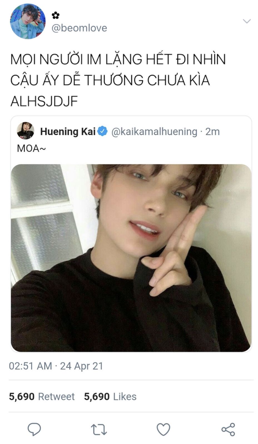This screenshot has width=258, height=444.
Task: Like the tweet with the heart icon
Action: tap(163, 430)
